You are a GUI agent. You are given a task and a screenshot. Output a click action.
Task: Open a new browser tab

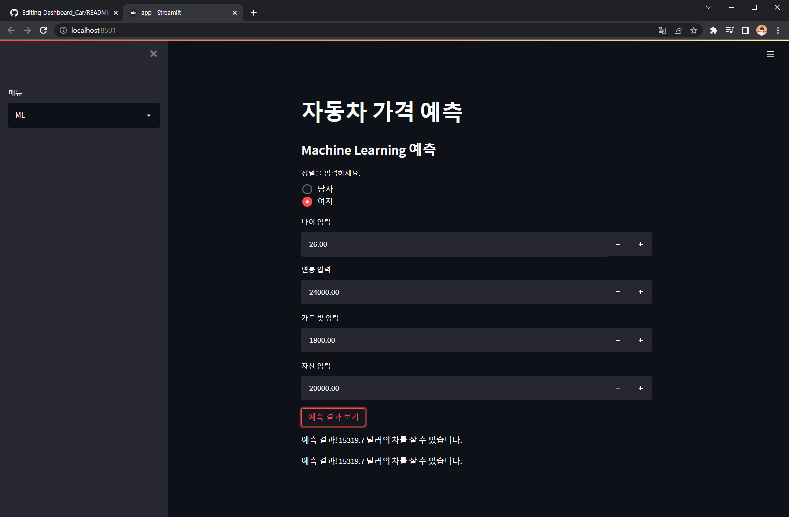tap(254, 13)
